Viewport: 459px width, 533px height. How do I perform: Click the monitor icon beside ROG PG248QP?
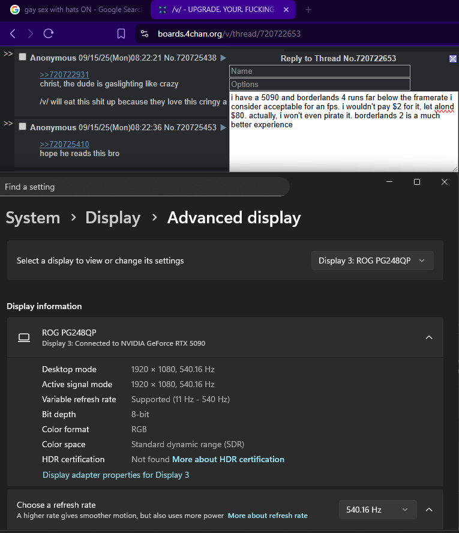tap(24, 337)
